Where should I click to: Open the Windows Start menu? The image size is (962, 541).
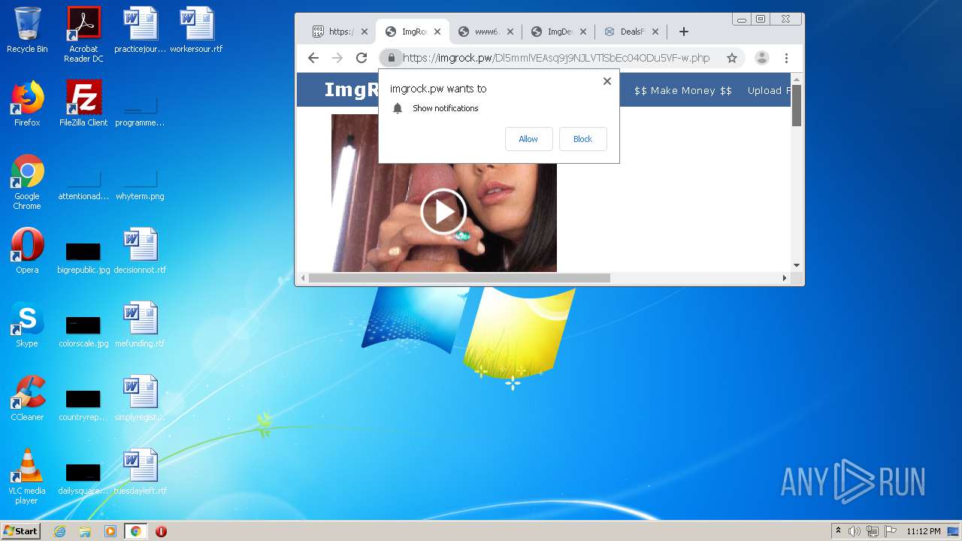[x=21, y=531]
